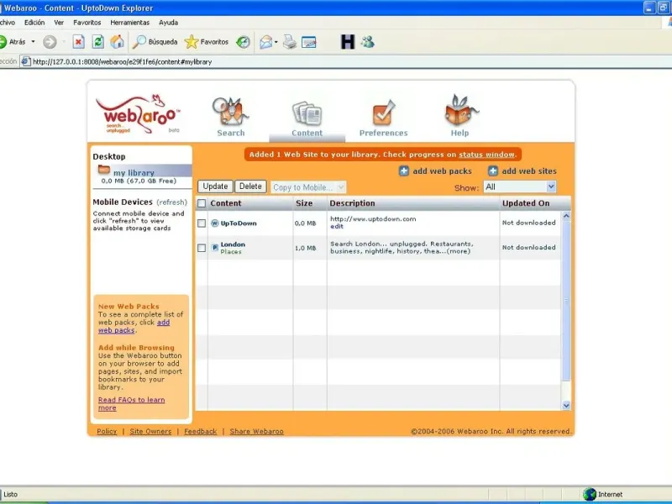Click the Webaroo logo

click(x=138, y=114)
